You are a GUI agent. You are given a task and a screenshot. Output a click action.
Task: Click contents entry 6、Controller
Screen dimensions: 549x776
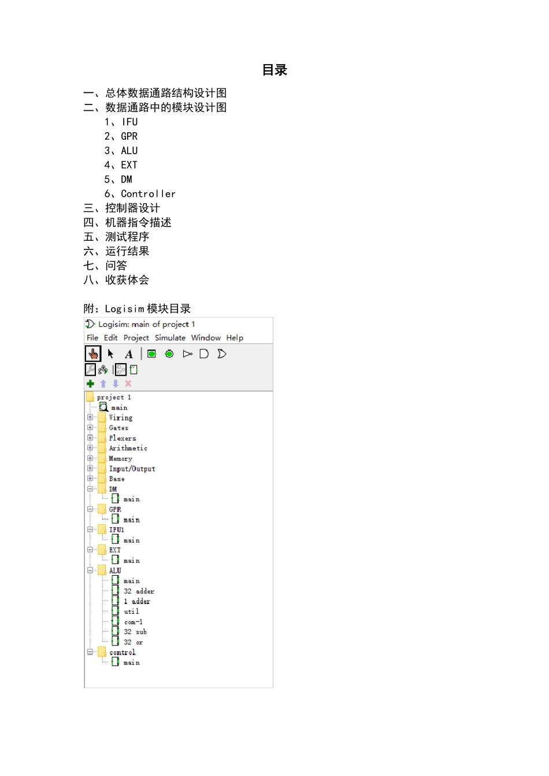pos(140,193)
